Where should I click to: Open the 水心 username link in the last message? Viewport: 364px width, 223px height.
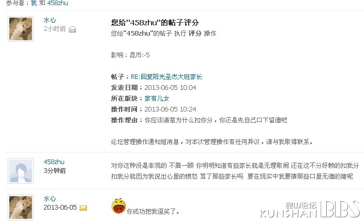coord(50,199)
